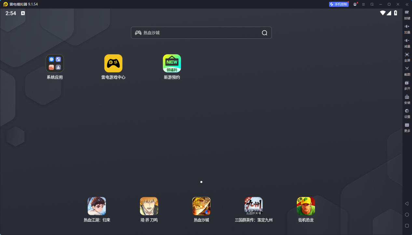Image resolution: width=412 pixels, height=235 pixels.
Task: Click the search magnifier icon
Action: [x=265, y=33]
